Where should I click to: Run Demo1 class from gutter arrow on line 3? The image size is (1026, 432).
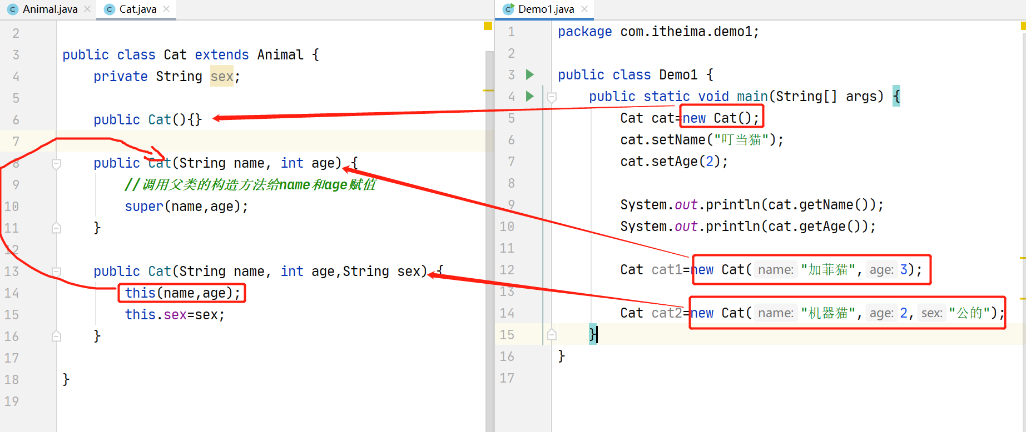(x=530, y=74)
